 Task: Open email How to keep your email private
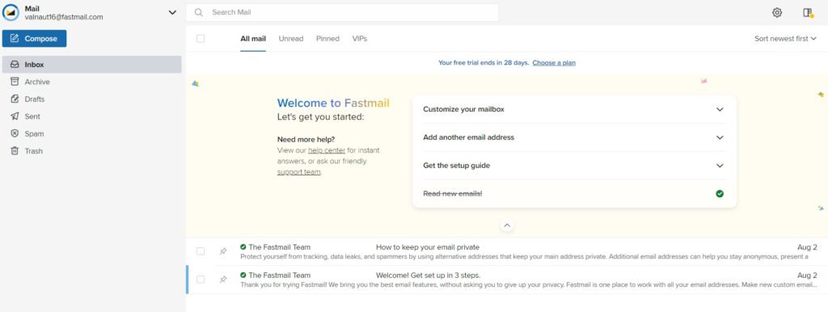(x=507, y=252)
